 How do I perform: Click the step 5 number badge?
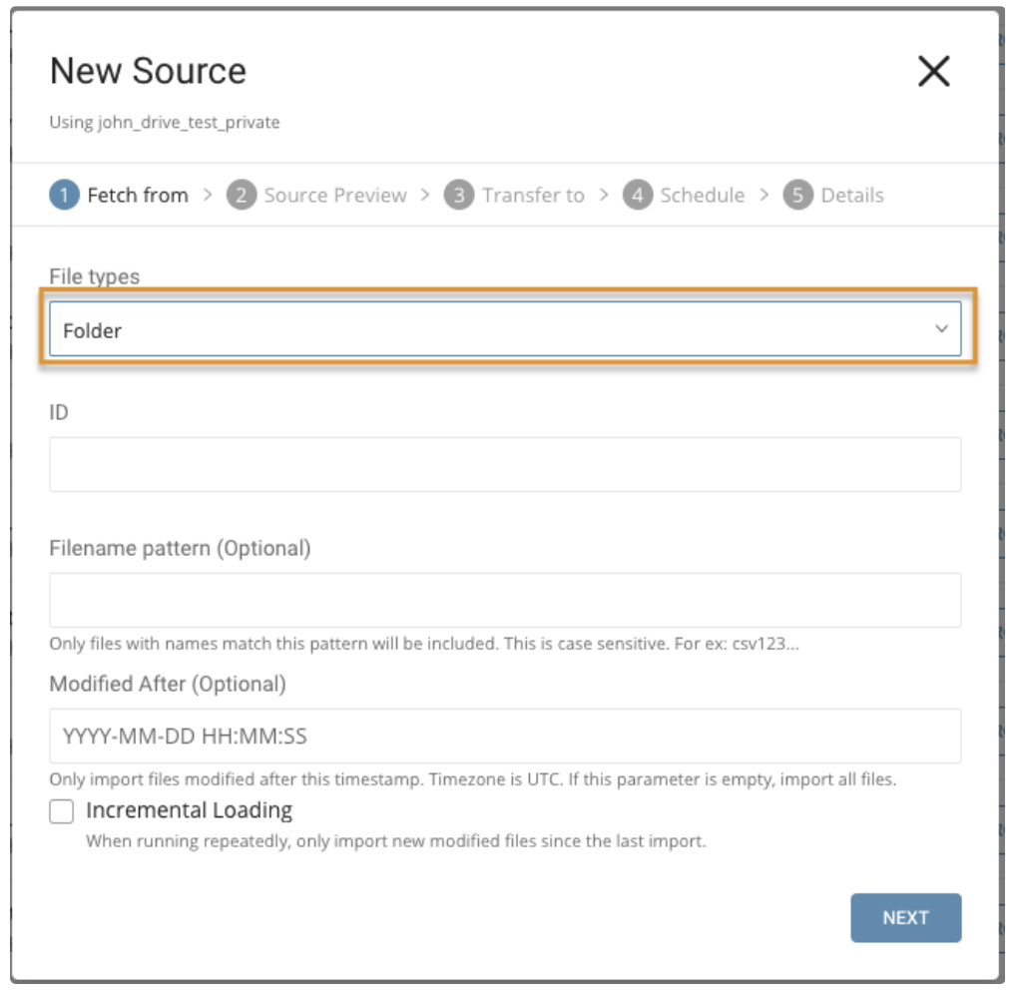pyautogui.click(x=797, y=196)
